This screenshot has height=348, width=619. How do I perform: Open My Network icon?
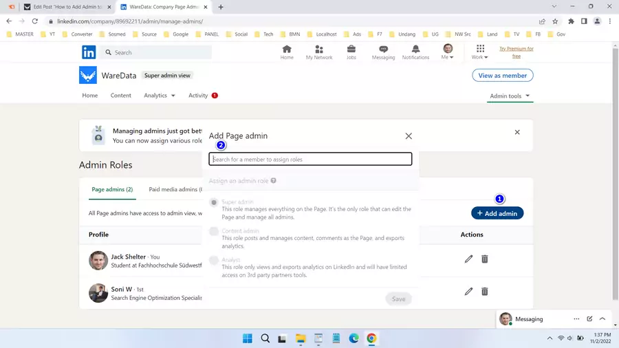click(x=319, y=52)
